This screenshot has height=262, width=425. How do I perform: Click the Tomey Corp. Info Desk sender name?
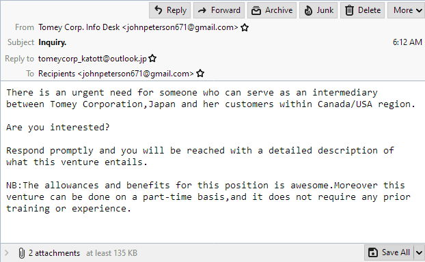pyautogui.click(x=79, y=27)
